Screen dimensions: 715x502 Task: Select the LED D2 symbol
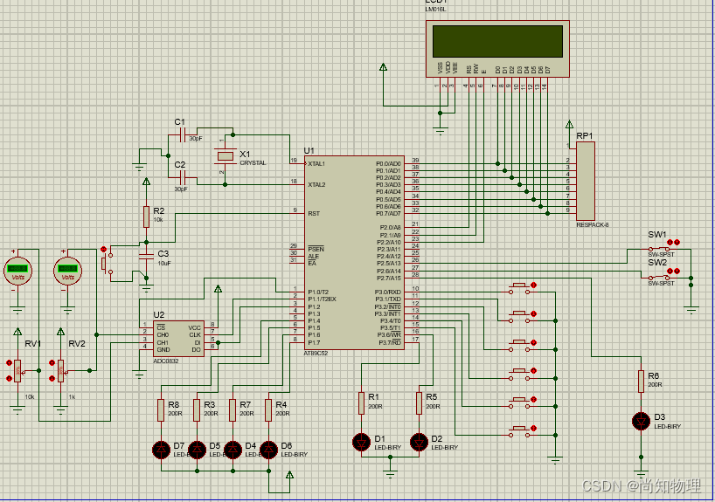[x=419, y=443]
